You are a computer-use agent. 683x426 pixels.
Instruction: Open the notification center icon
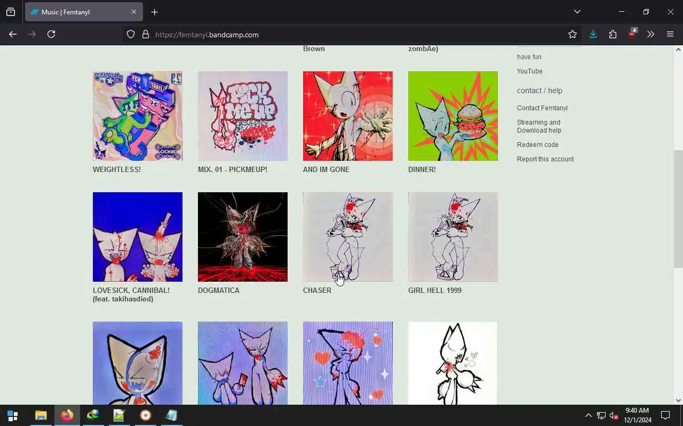(x=665, y=415)
